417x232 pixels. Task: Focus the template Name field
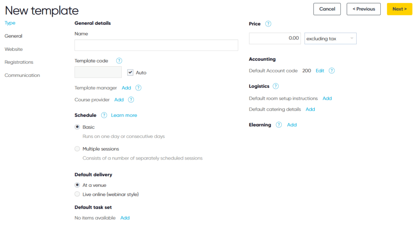click(156, 45)
